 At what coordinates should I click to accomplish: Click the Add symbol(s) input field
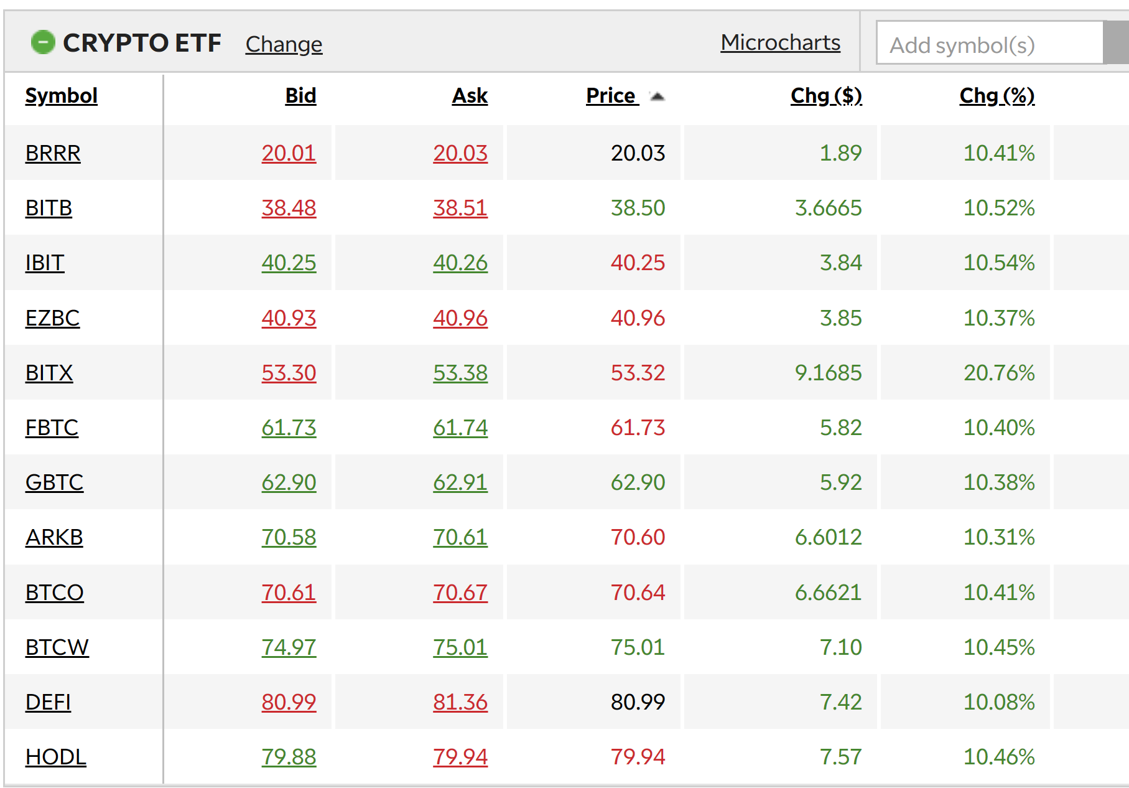pyautogui.click(x=989, y=44)
